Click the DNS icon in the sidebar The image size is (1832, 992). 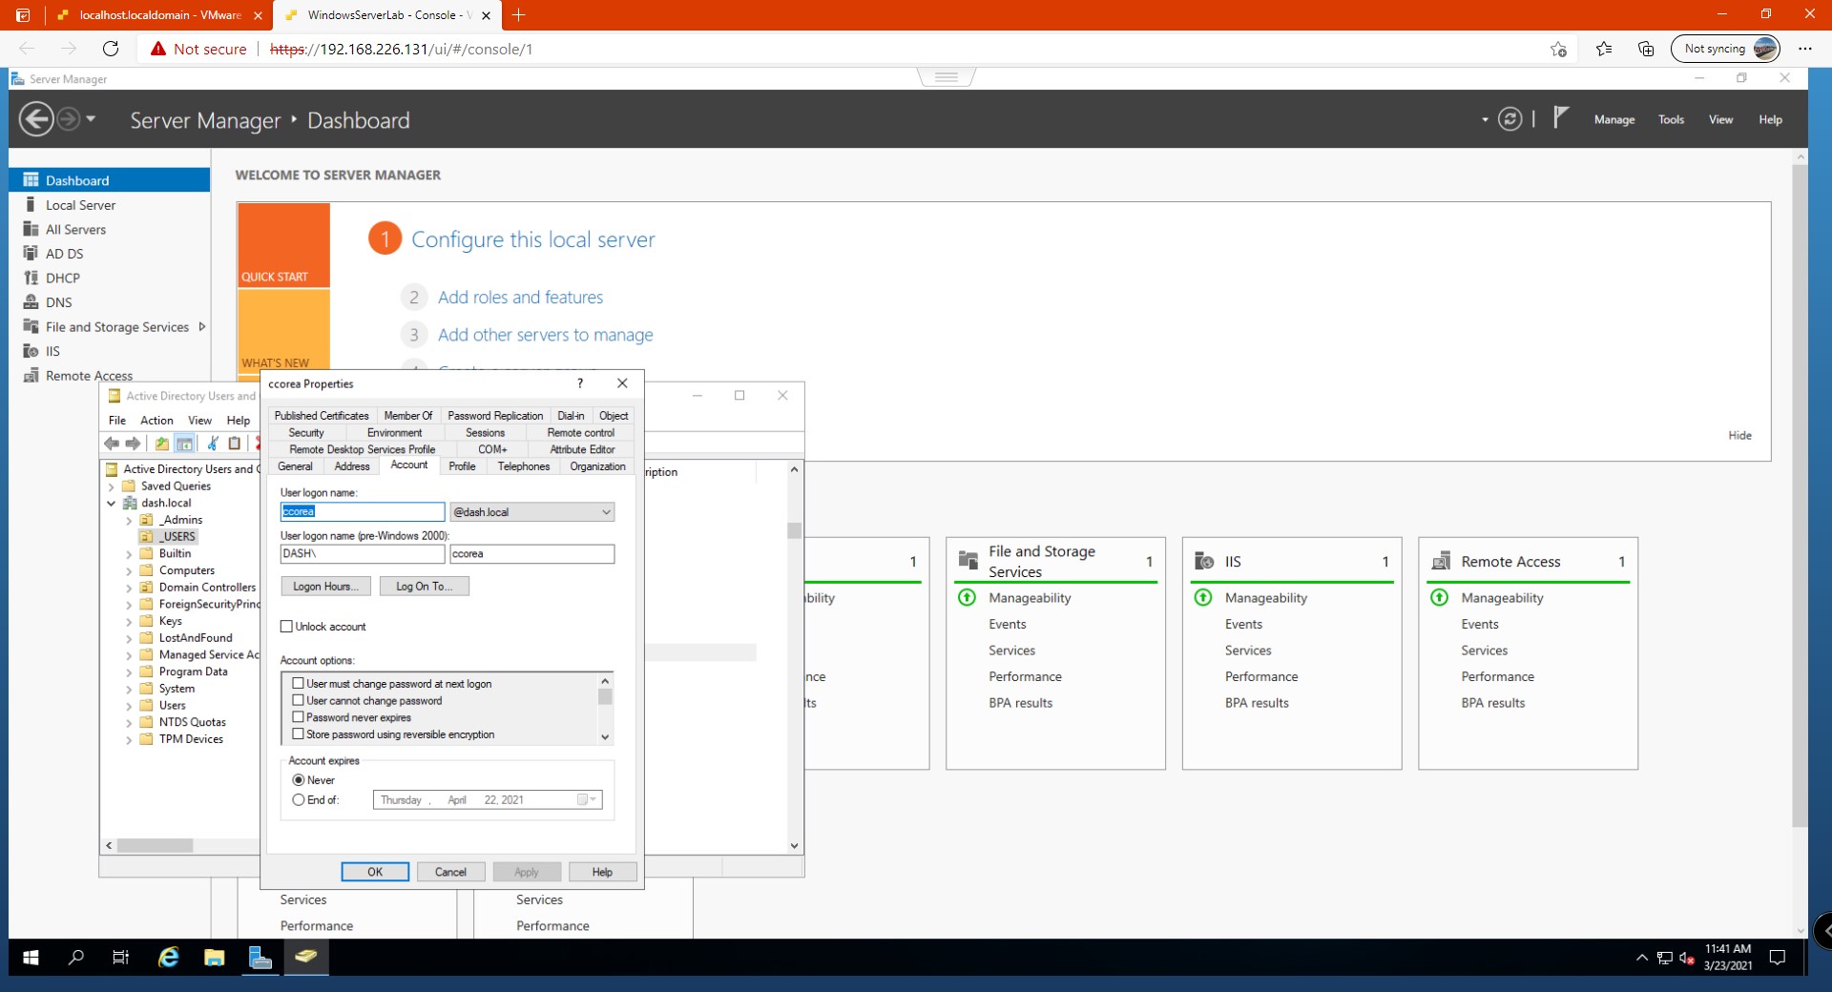click(31, 302)
